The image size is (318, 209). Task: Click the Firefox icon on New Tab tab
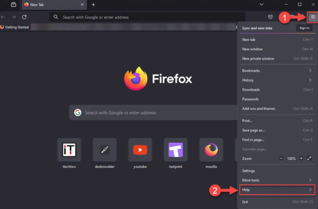(26, 4)
